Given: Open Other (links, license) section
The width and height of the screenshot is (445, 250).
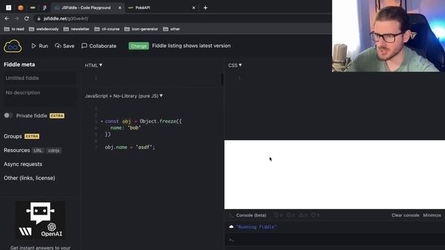Looking at the screenshot, I should pyautogui.click(x=29, y=178).
